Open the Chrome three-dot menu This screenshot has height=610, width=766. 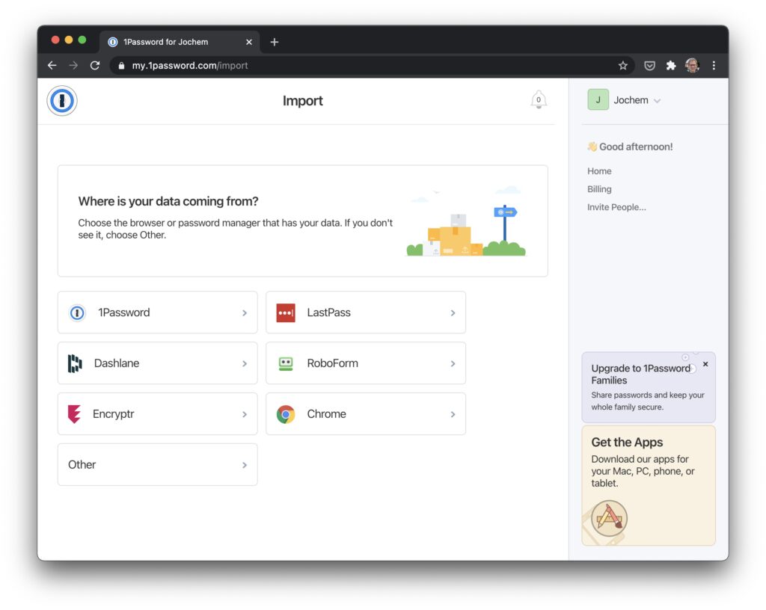[714, 65]
